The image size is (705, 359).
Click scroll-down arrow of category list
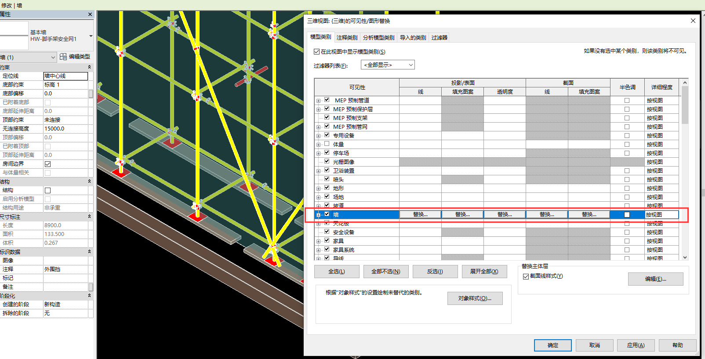[x=685, y=257]
